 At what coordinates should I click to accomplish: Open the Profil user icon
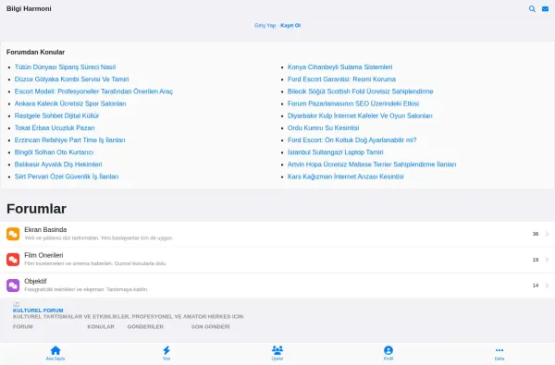tap(388, 350)
